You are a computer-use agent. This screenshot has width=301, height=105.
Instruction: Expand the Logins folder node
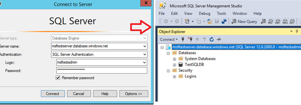[175, 77]
